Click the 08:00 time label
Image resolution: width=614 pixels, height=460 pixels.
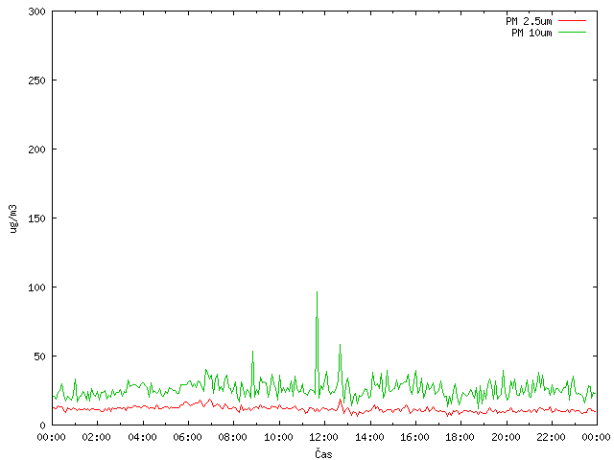tap(233, 437)
